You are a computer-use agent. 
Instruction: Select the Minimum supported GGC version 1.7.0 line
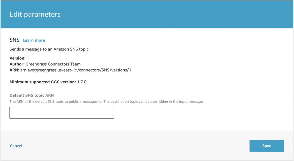pos(48,82)
